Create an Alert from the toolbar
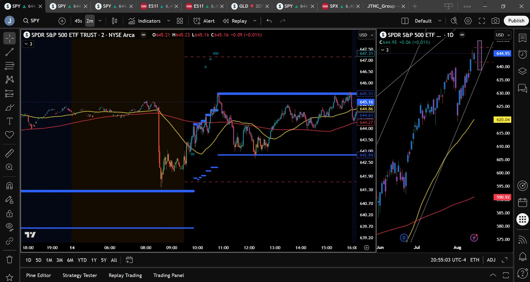This screenshot has height=282, width=530. (x=204, y=21)
